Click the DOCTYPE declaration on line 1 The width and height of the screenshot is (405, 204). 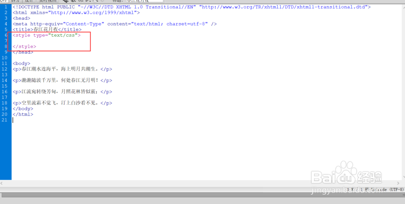192,7
